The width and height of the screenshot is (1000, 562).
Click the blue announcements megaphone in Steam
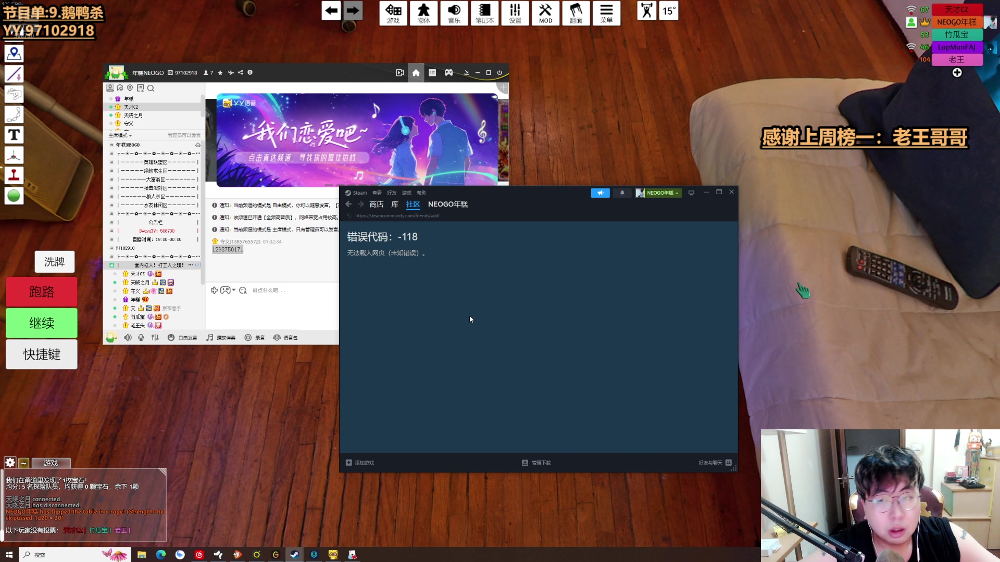[600, 193]
